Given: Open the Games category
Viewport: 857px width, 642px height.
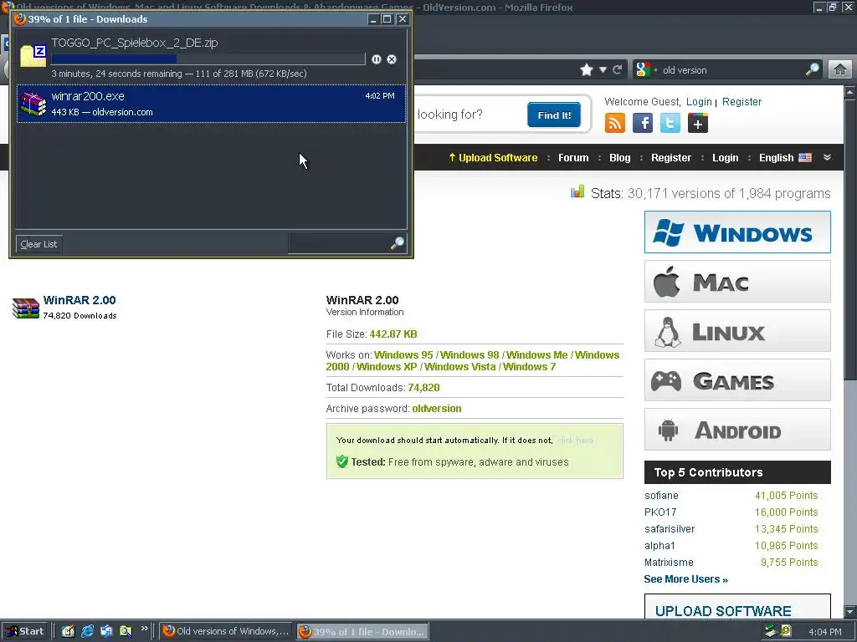Looking at the screenshot, I should pyautogui.click(x=737, y=380).
